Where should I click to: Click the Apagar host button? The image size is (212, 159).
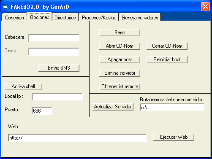click(x=120, y=59)
